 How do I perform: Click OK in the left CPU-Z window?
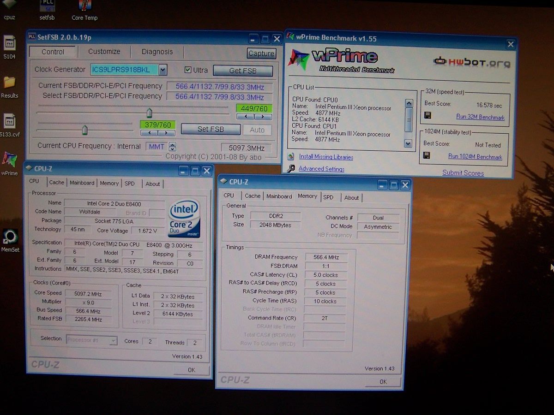pyautogui.click(x=192, y=370)
